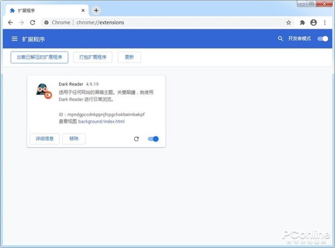The height and width of the screenshot is (248, 335).
Task: Reload the Dark Reader extension
Action: [136, 139]
